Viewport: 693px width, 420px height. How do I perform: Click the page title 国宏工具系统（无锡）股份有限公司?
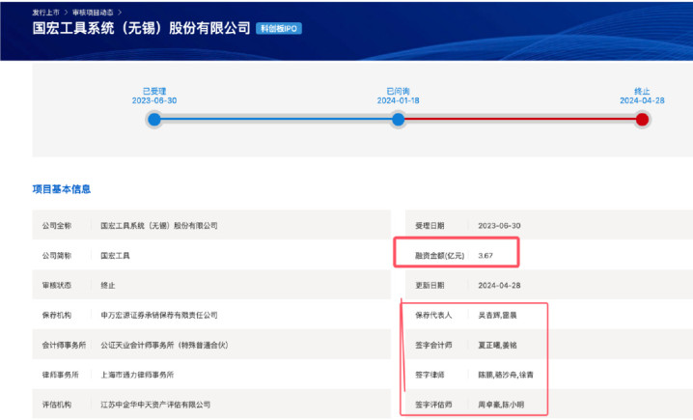(x=142, y=28)
